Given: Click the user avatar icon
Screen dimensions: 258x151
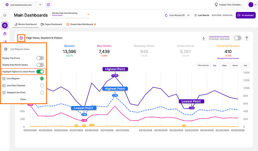Looking at the screenshot, I should (251, 5).
